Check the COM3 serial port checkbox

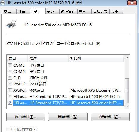[x=10, y=65]
